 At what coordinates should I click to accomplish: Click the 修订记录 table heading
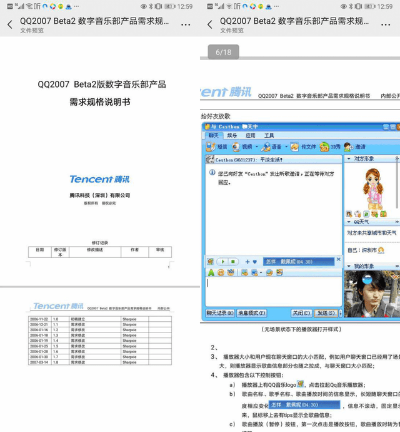100,243
